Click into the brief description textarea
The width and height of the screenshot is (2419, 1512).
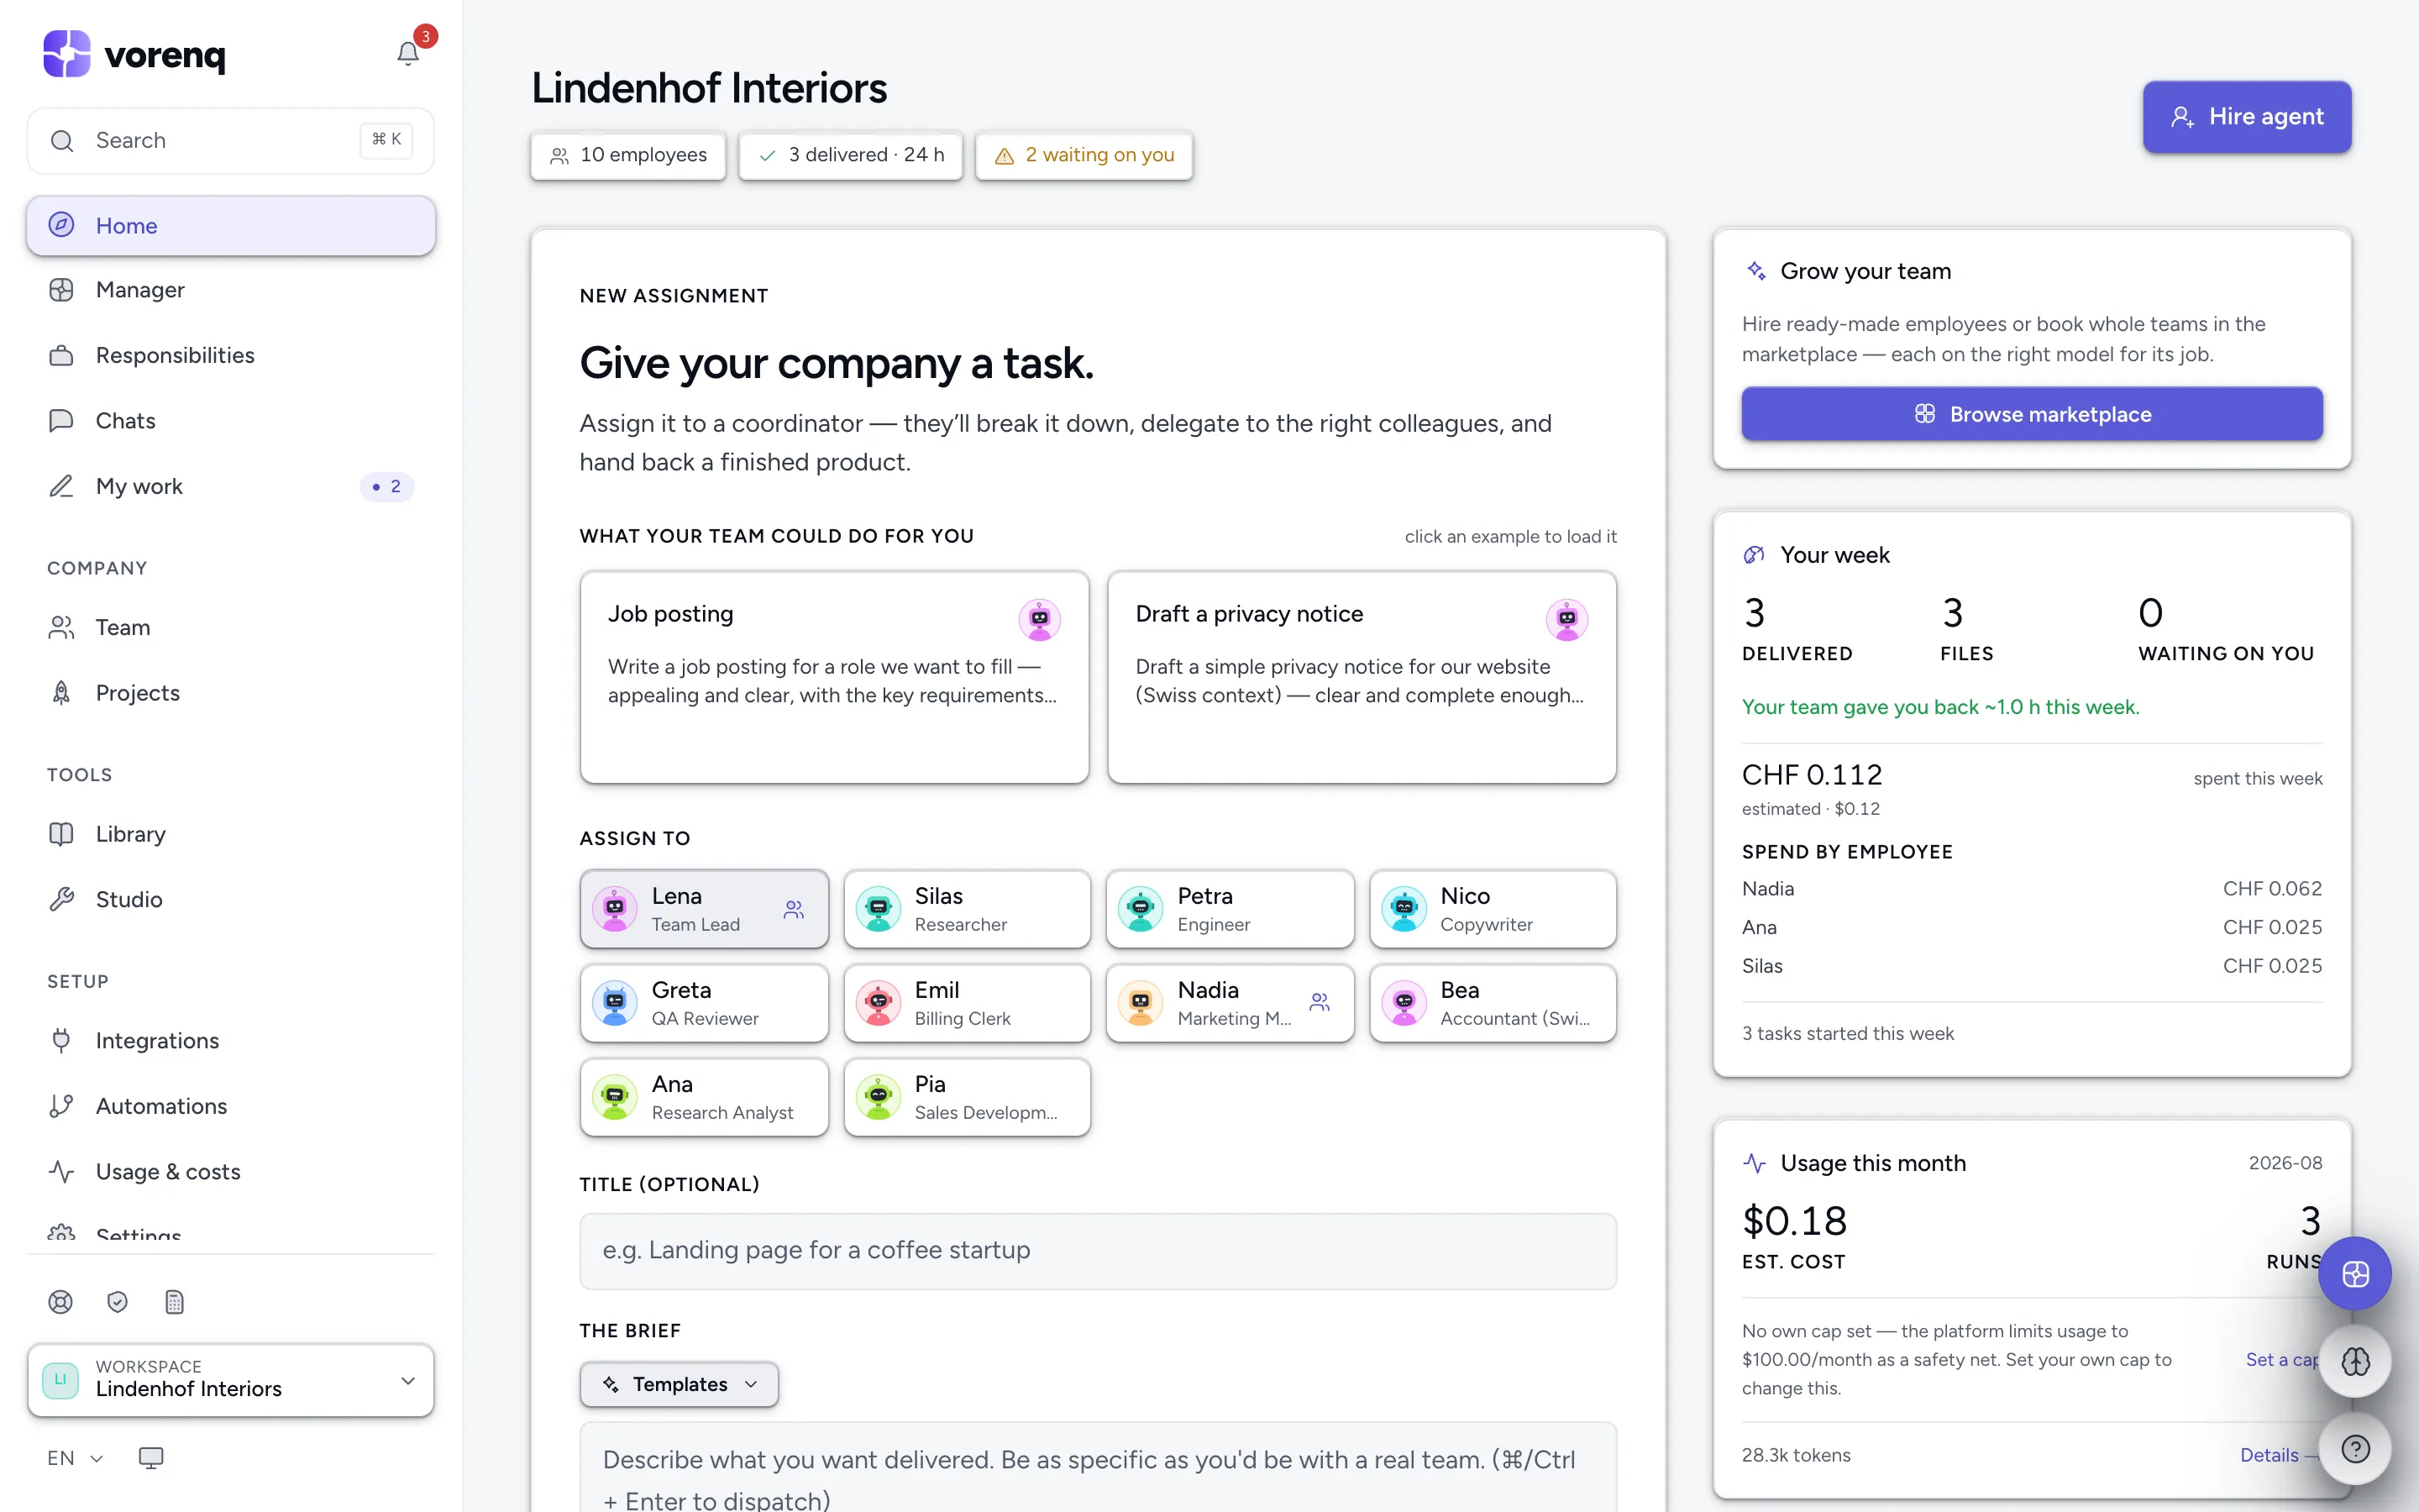pos(1098,1468)
